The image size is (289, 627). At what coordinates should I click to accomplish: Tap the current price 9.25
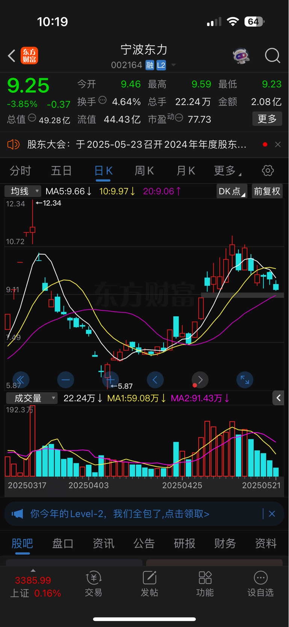click(28, 86)
